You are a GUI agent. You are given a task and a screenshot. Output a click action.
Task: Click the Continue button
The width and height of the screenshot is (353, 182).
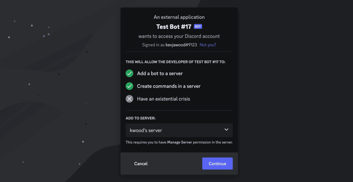(x=217, y=164)
